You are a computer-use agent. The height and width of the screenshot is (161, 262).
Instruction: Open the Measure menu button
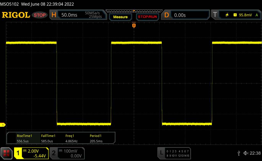tap(121, 17)
